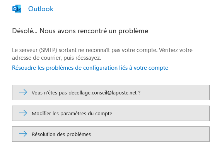Select "Modifier les paramètres du compte" button
The image size is (222, 148).
point(111,113)
